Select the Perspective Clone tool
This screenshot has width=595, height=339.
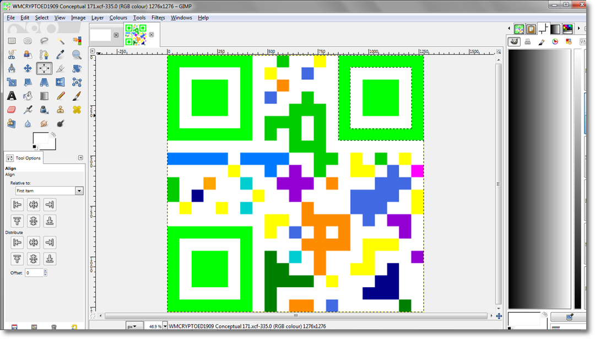pos(12,123)
